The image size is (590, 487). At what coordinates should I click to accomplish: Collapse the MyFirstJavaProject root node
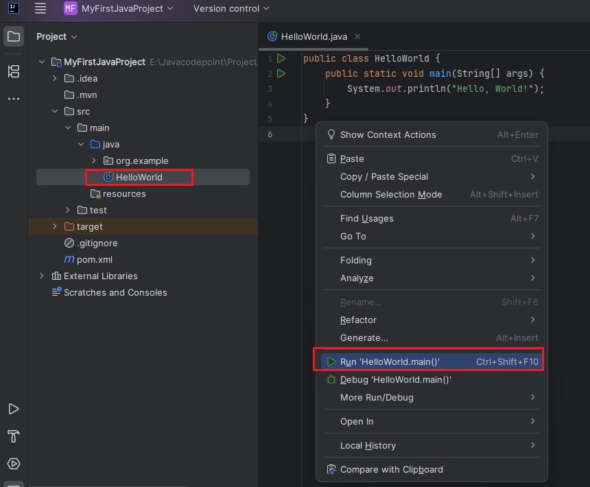pos(42,62)
